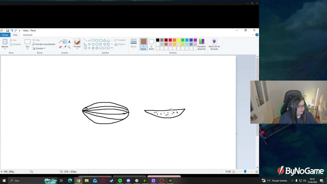327x184 pixels.
Task: Open the Yapıştır (Paste) dropdown arrow
Action: 5,49
